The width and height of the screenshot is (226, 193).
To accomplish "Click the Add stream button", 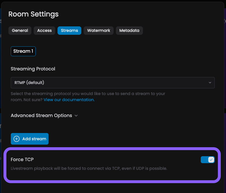I will [x=30, y=139].
